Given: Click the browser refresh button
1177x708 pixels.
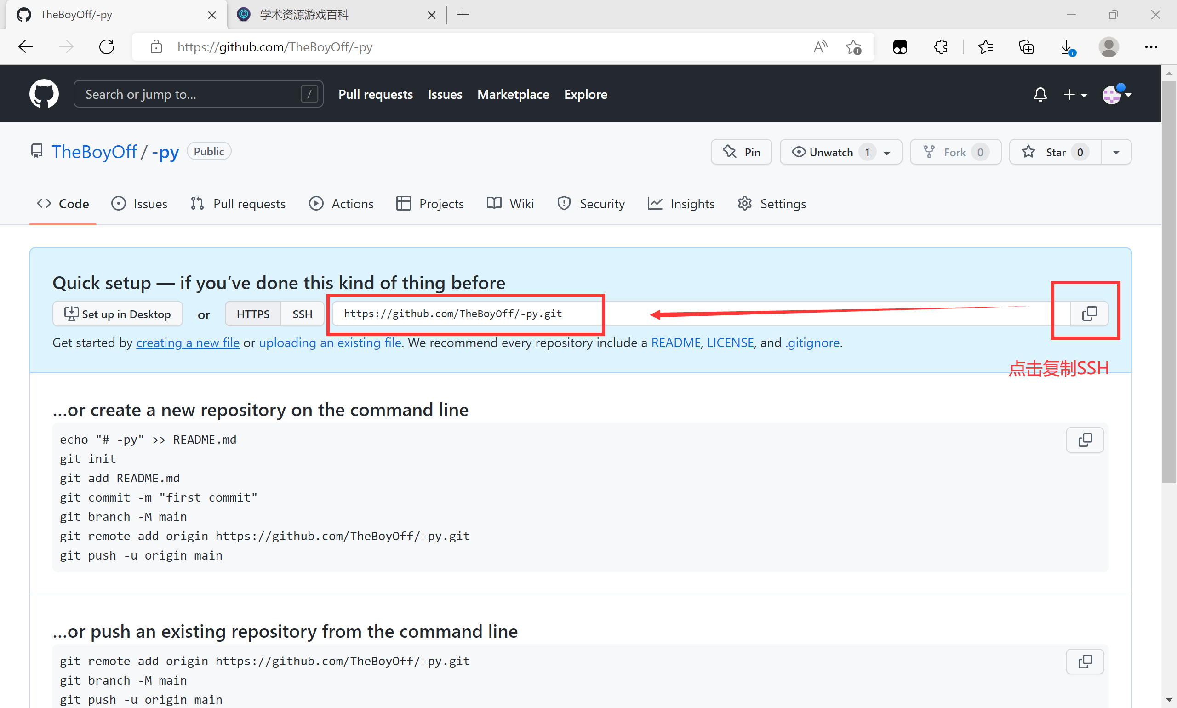Looking at the screenshot, I should [106, 47].
